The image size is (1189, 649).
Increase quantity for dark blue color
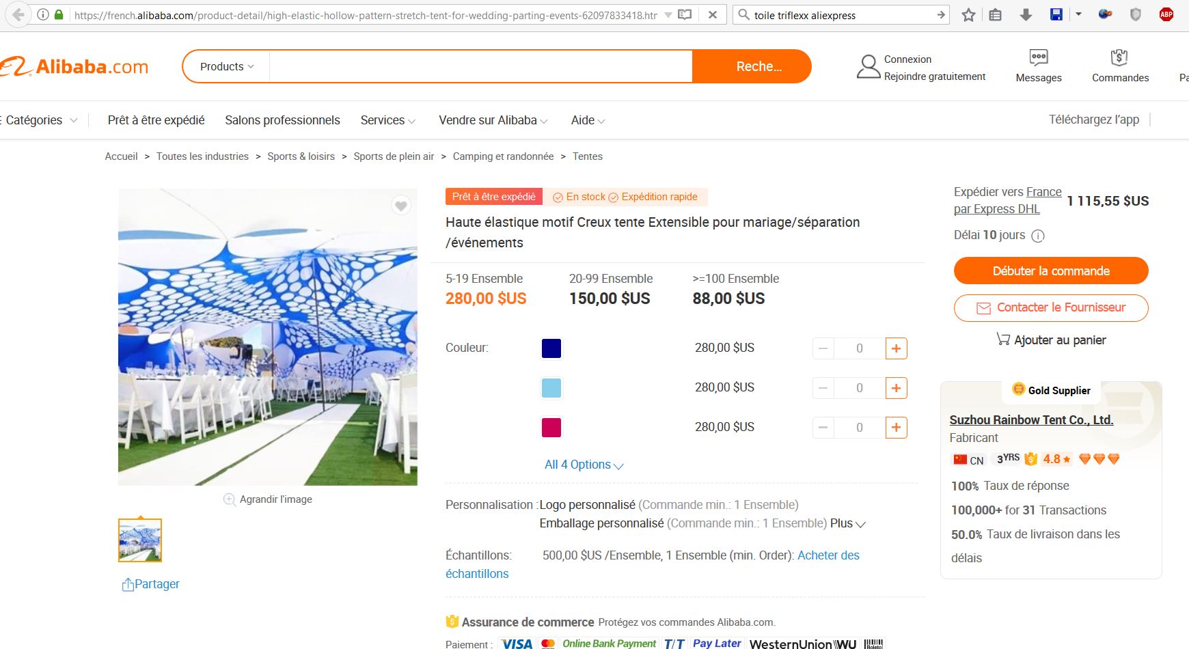896,348
